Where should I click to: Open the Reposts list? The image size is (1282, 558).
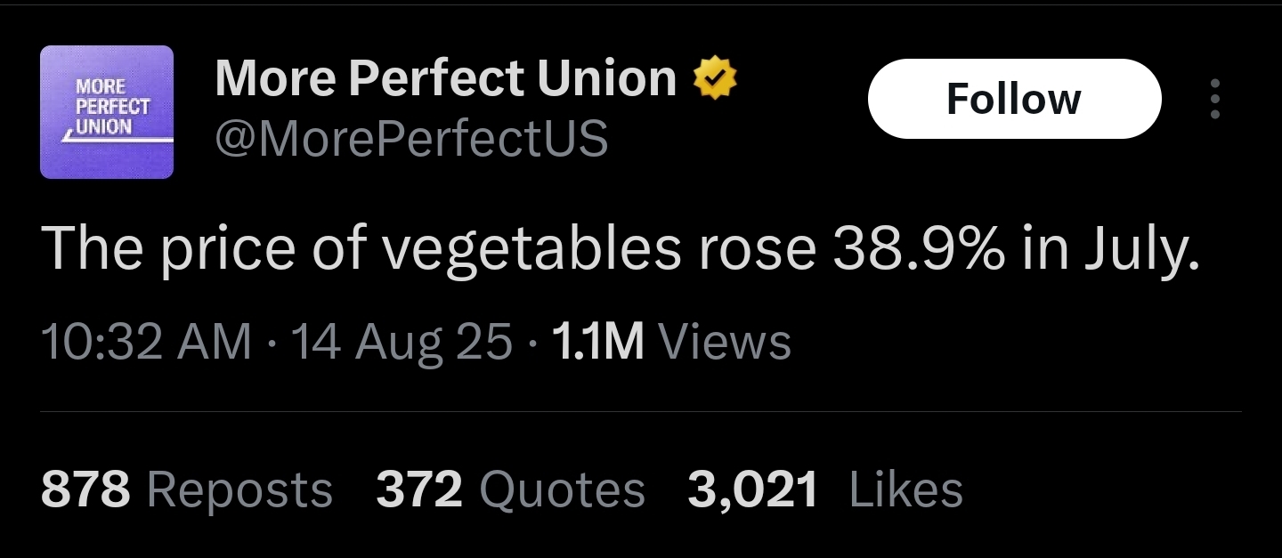coord(239,490)
